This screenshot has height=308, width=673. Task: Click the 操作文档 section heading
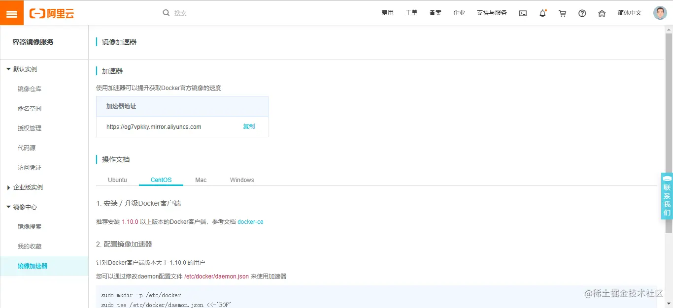[116, 159]
